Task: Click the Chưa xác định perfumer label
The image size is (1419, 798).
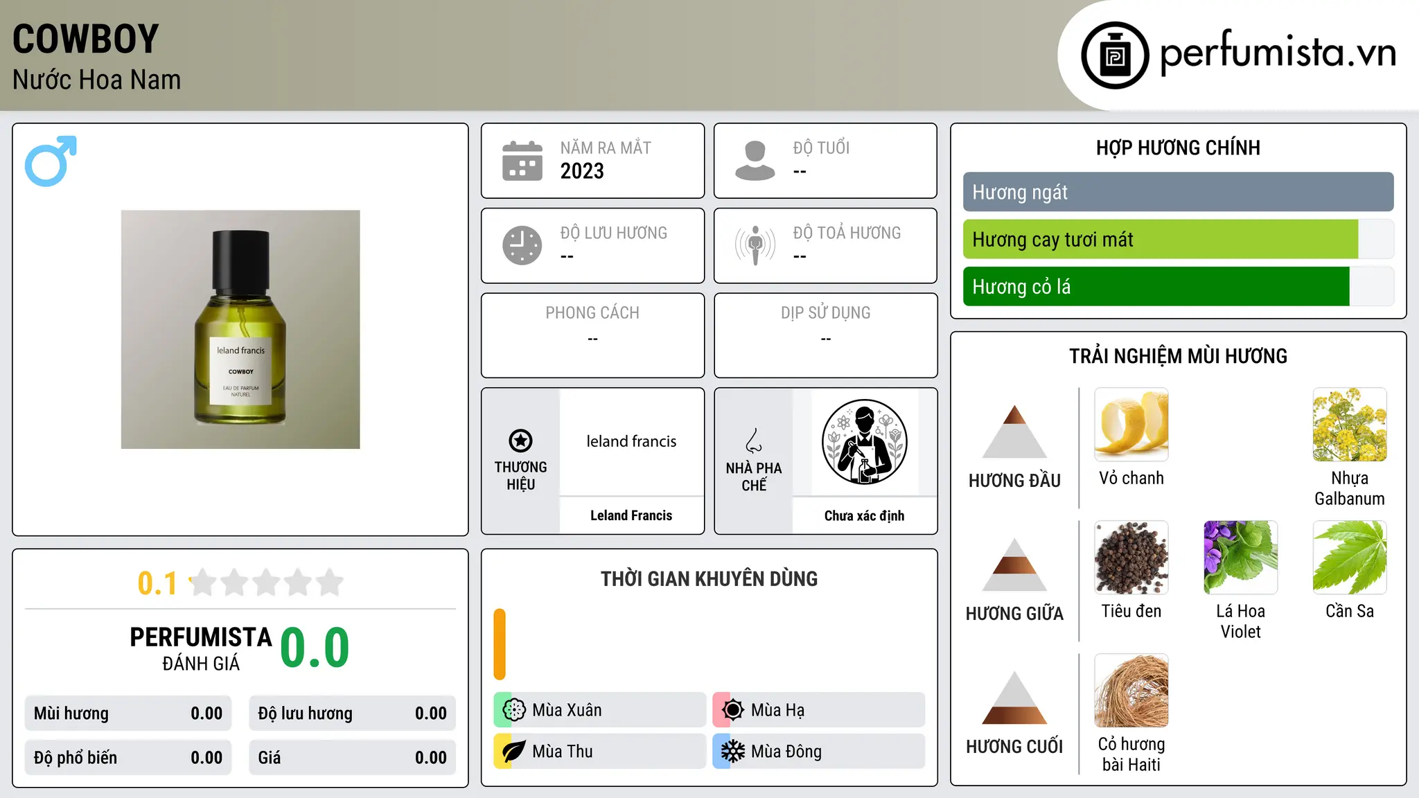Action: tap(864, 515)
